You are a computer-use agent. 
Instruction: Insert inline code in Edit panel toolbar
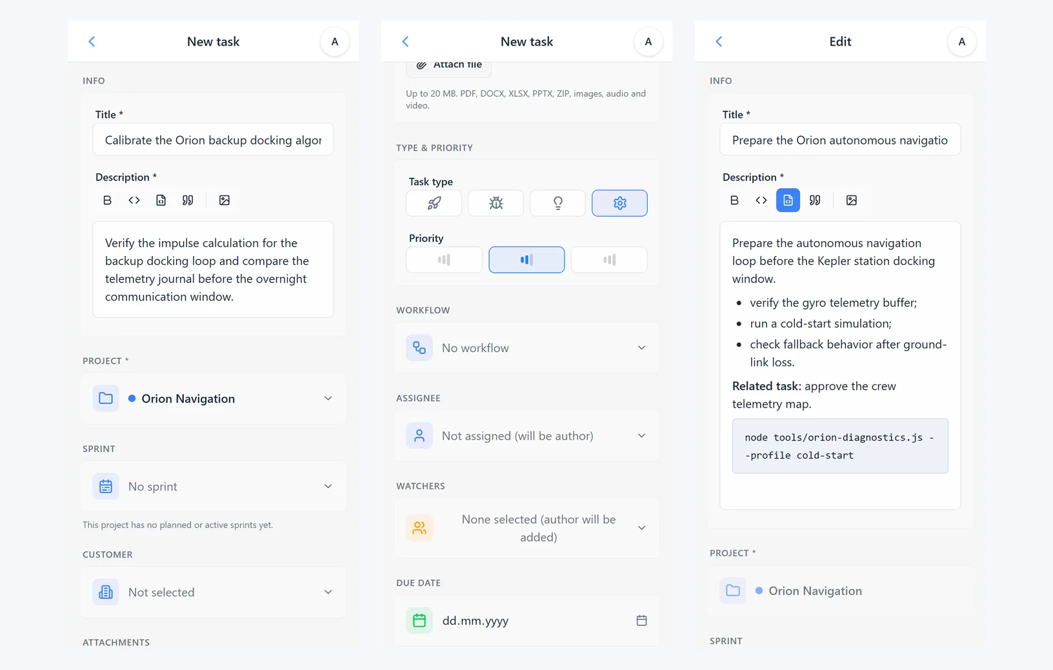[x=761, y=201]
